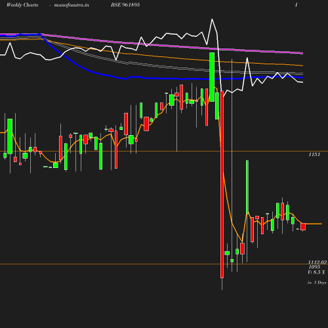Click the 1095 price value

(314, 267)
